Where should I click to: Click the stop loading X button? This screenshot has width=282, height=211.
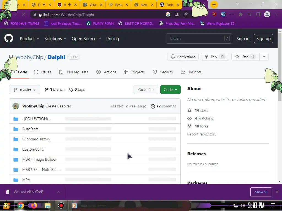(x=24, y=14)
